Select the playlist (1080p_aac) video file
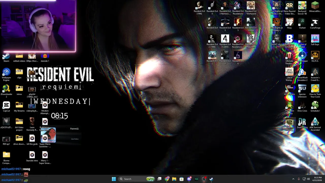The width and height of the screenshot is (325, 183). point(32,92)
